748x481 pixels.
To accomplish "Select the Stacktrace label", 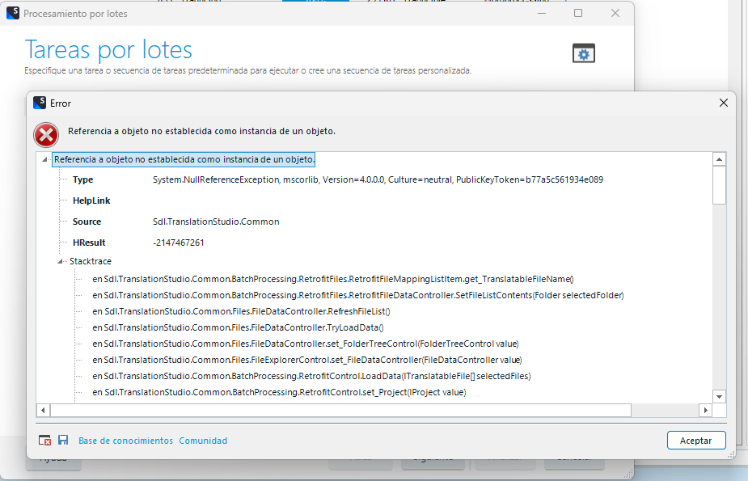I will click(x=90, y=261).
